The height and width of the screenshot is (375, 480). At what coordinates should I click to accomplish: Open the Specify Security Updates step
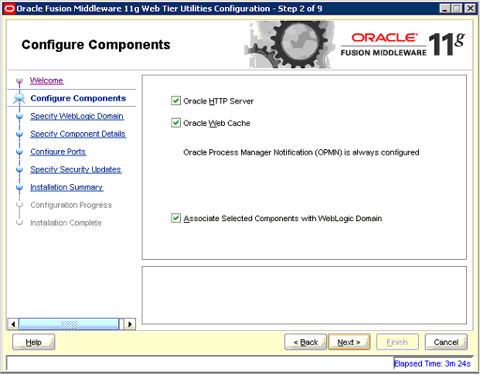pyautogui.click(x=76, y=169)
